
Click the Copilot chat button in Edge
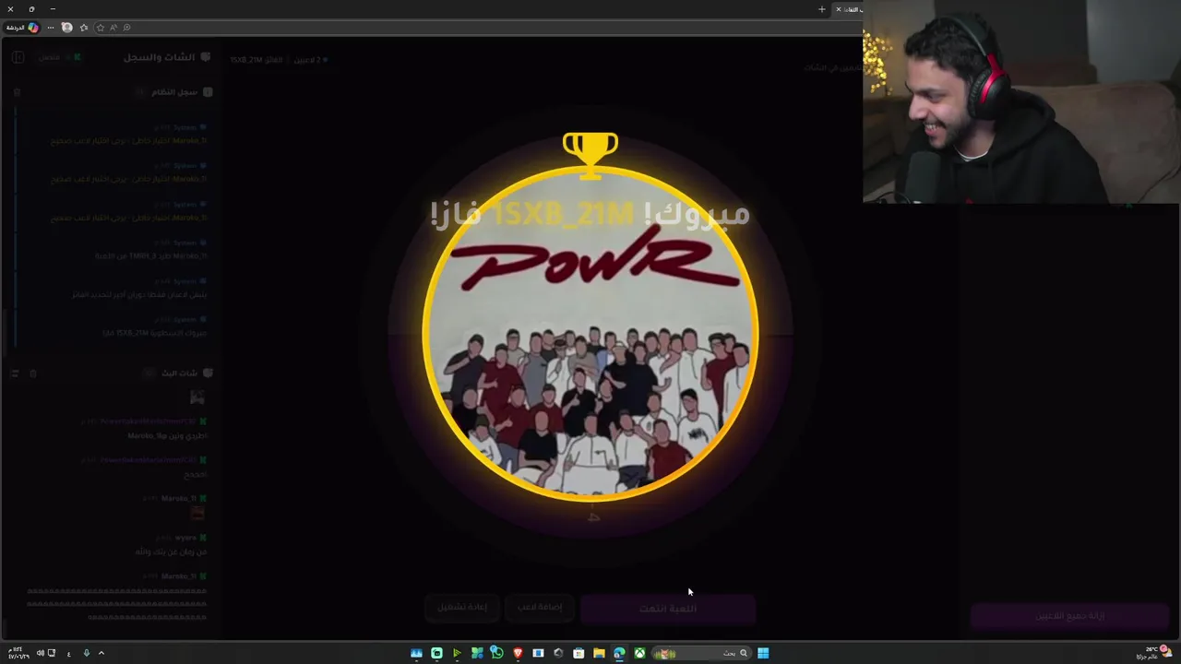coord(22,28)
